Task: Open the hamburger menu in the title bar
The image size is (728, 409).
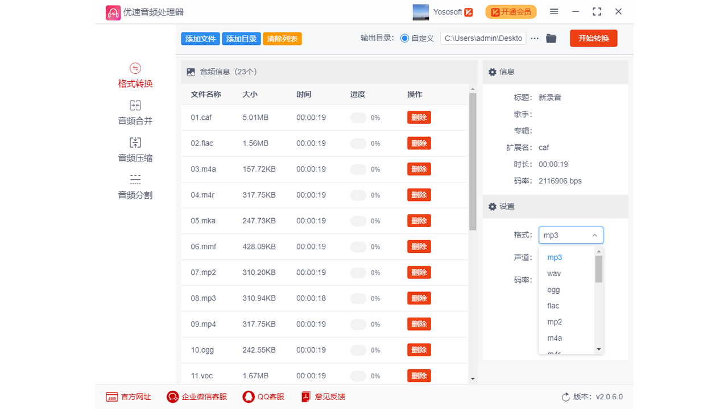Action: (553, 11)
